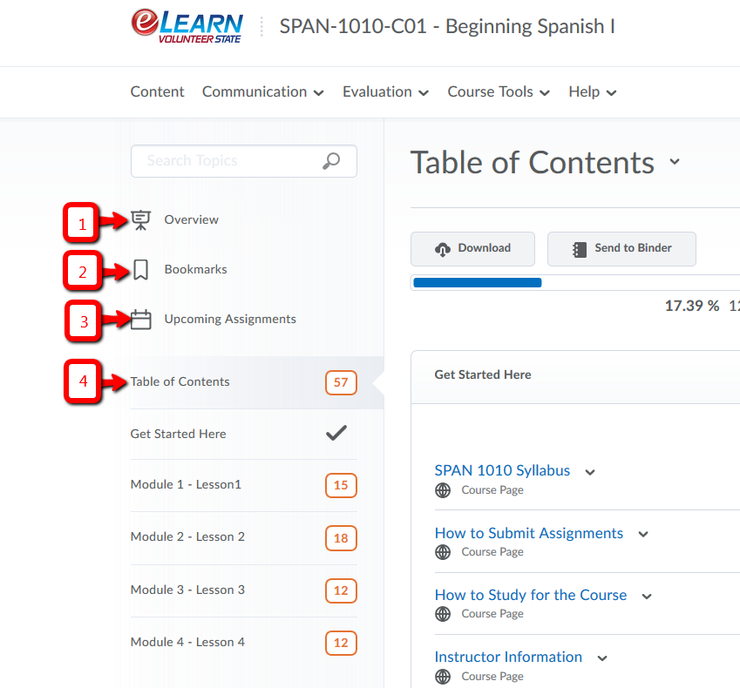Open the Communication menu
740x688 pixels.
click(262, 92)
